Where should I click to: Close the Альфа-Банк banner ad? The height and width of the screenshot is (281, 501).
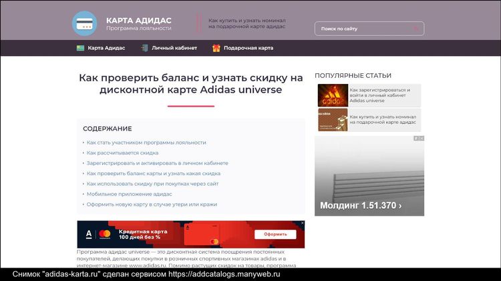(x=302, y=223)
